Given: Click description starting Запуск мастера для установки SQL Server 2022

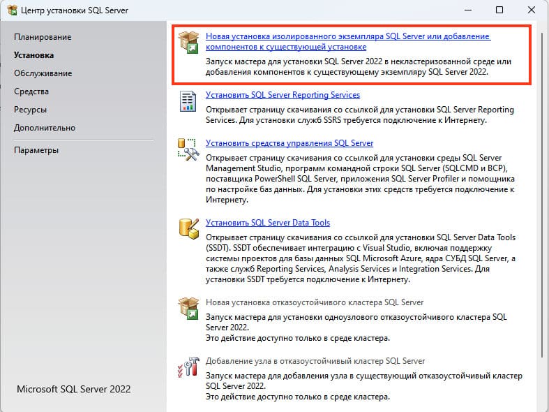Looking at the screenshot, I should pos(358,66).
